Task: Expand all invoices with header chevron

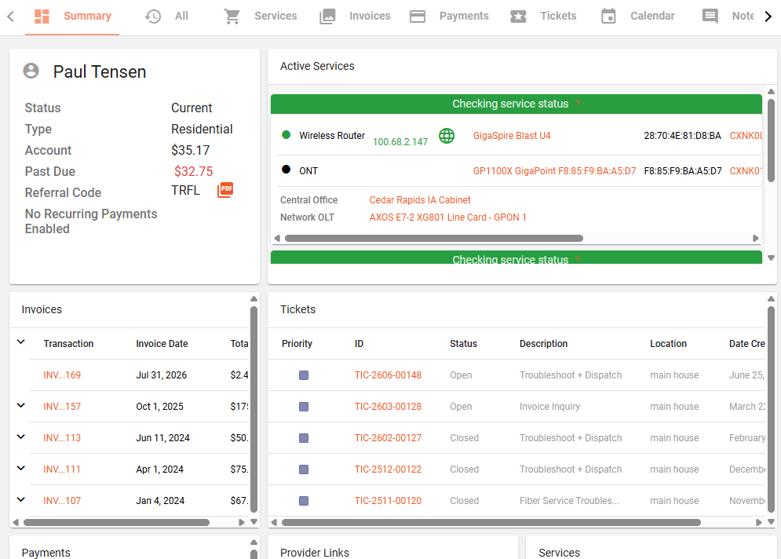Action: pos(21,342)
